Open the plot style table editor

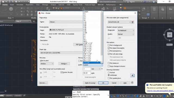[132, 22]
